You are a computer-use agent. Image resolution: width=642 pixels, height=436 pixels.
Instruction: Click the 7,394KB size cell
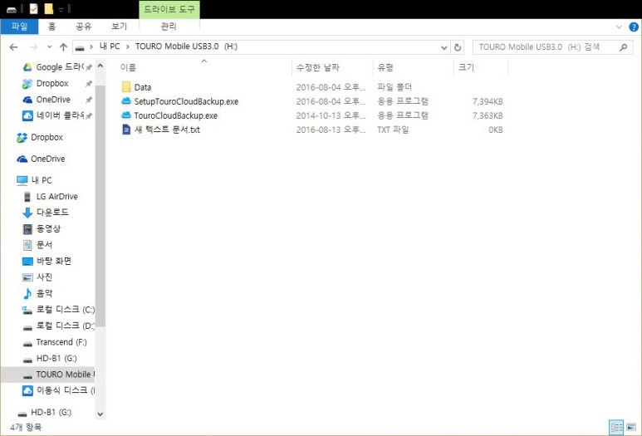[x=488, y=101]
